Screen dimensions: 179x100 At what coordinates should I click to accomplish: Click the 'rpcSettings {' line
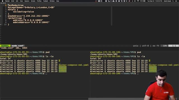(16, 18)
